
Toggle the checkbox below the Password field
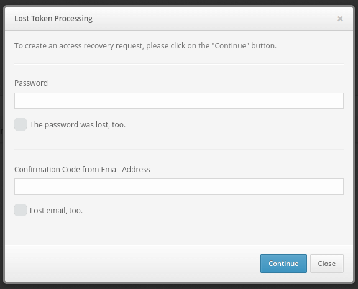(x=21, y=124)
